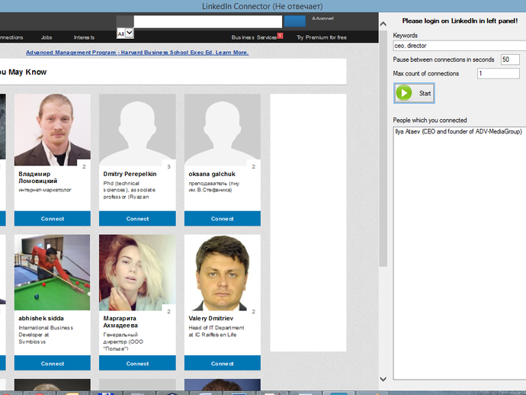Edit the Keywords field containing ceo, director
Screen dimensions: 526x395
(x=459, y=46)
